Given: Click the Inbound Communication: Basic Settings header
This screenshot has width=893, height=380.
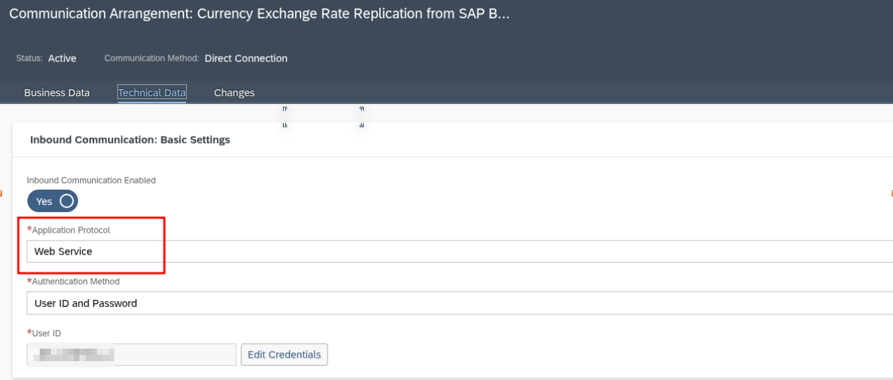Looking at the screenshot, I should click(x=130, y=140).
